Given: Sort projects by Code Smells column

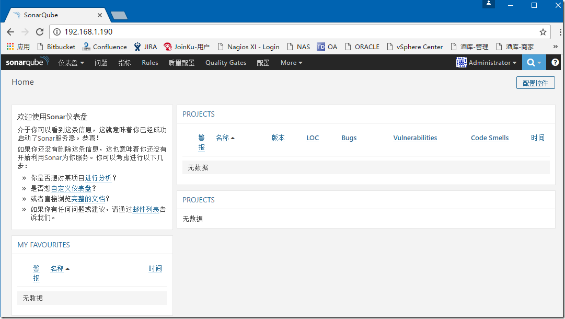Looking at the screenshot, I should pyautogui.click(x=490, y=138).
